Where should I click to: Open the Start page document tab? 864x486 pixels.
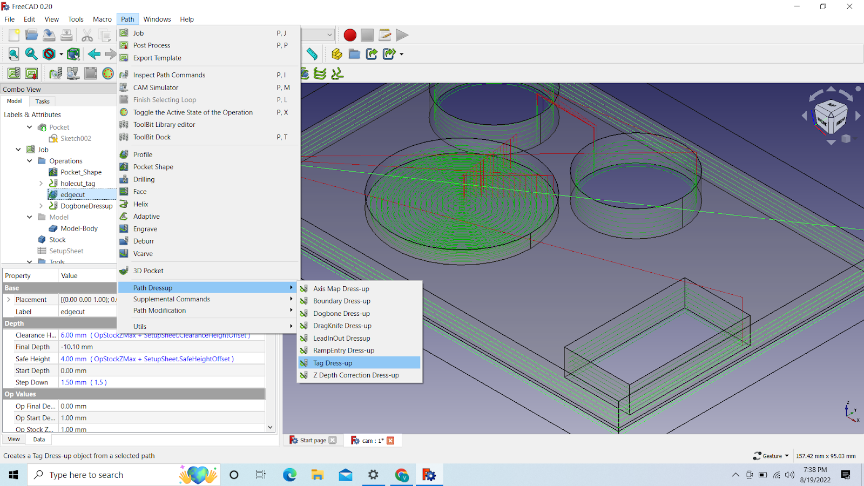tap(312, 440)
